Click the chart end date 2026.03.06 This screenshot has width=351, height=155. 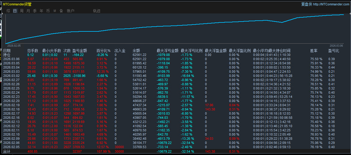(x=336, y=45)
